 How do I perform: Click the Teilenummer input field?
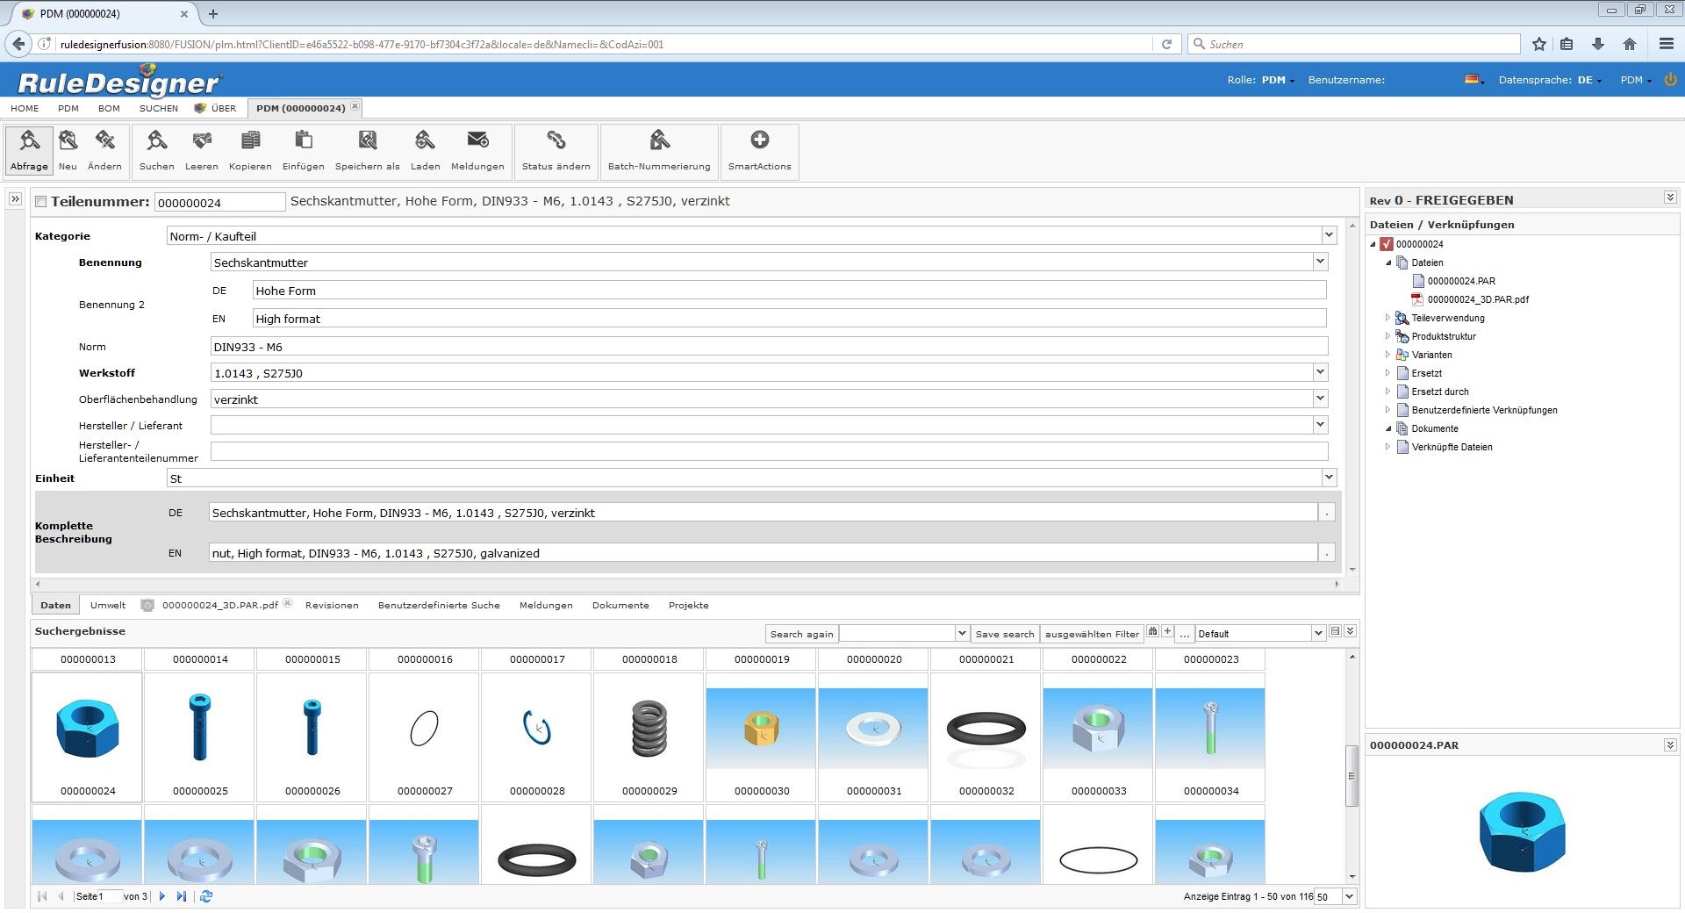(x=219, y=203)
